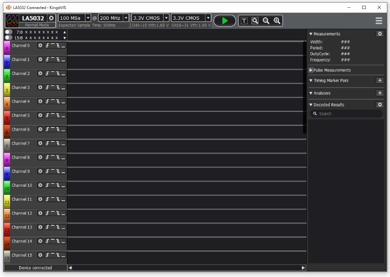The width and height of the screenshot is (390, 277).
Task: Open Channel 13 settings gear
Action: [40, 227]
